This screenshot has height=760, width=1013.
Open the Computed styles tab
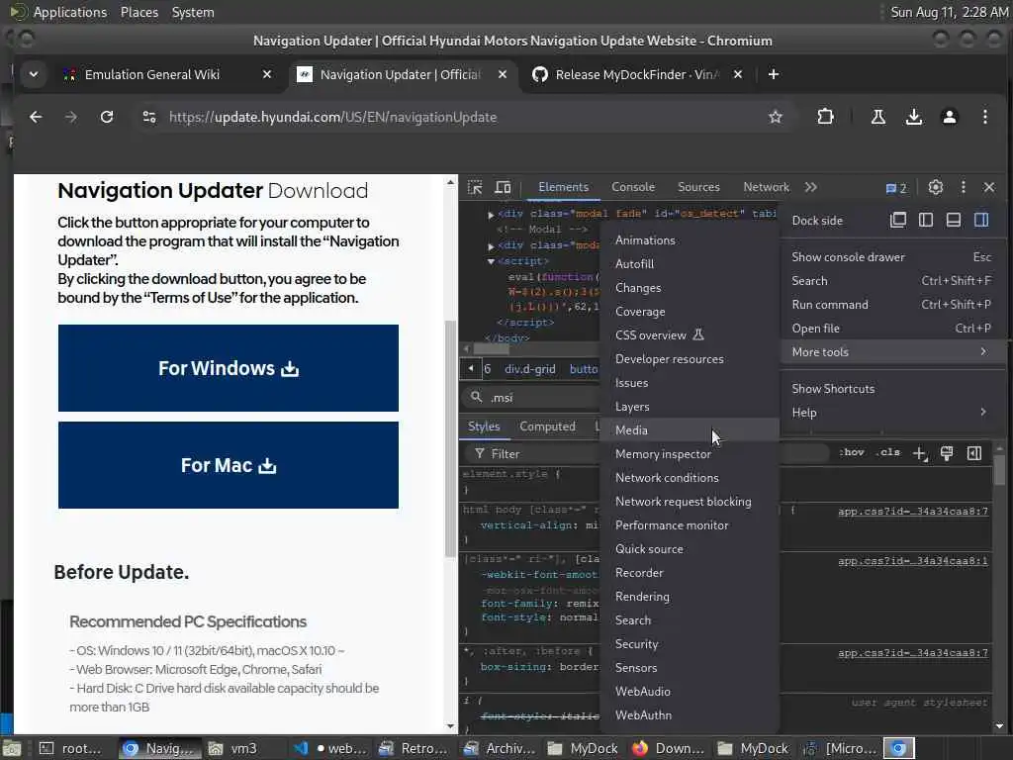tap(547, 427)
